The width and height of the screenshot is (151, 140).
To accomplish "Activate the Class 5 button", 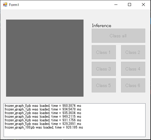I will click(104, 85).
